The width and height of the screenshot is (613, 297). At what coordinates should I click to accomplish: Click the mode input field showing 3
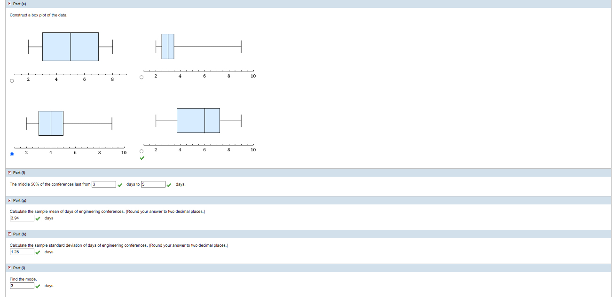[21, 285]
